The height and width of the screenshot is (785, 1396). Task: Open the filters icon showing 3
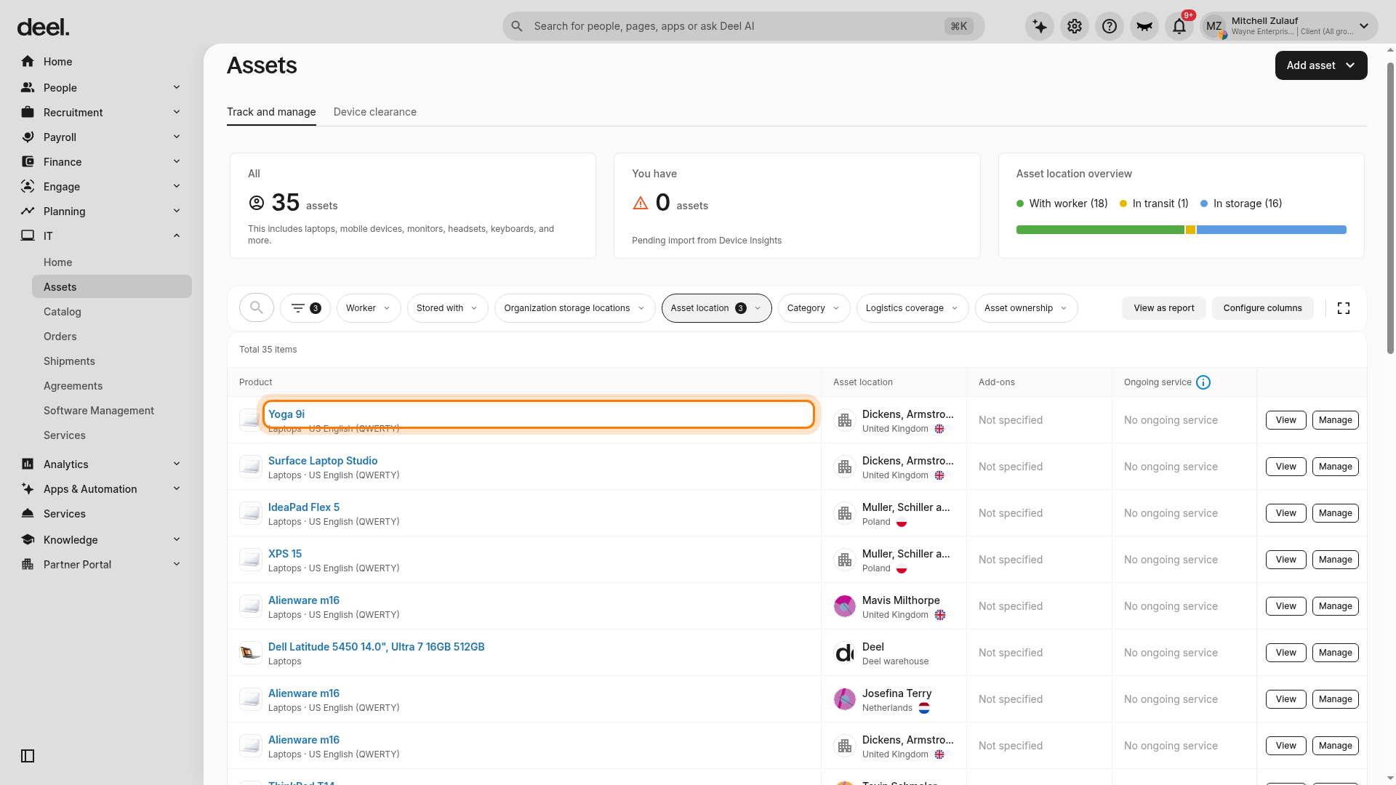click(x=305, y=308)
